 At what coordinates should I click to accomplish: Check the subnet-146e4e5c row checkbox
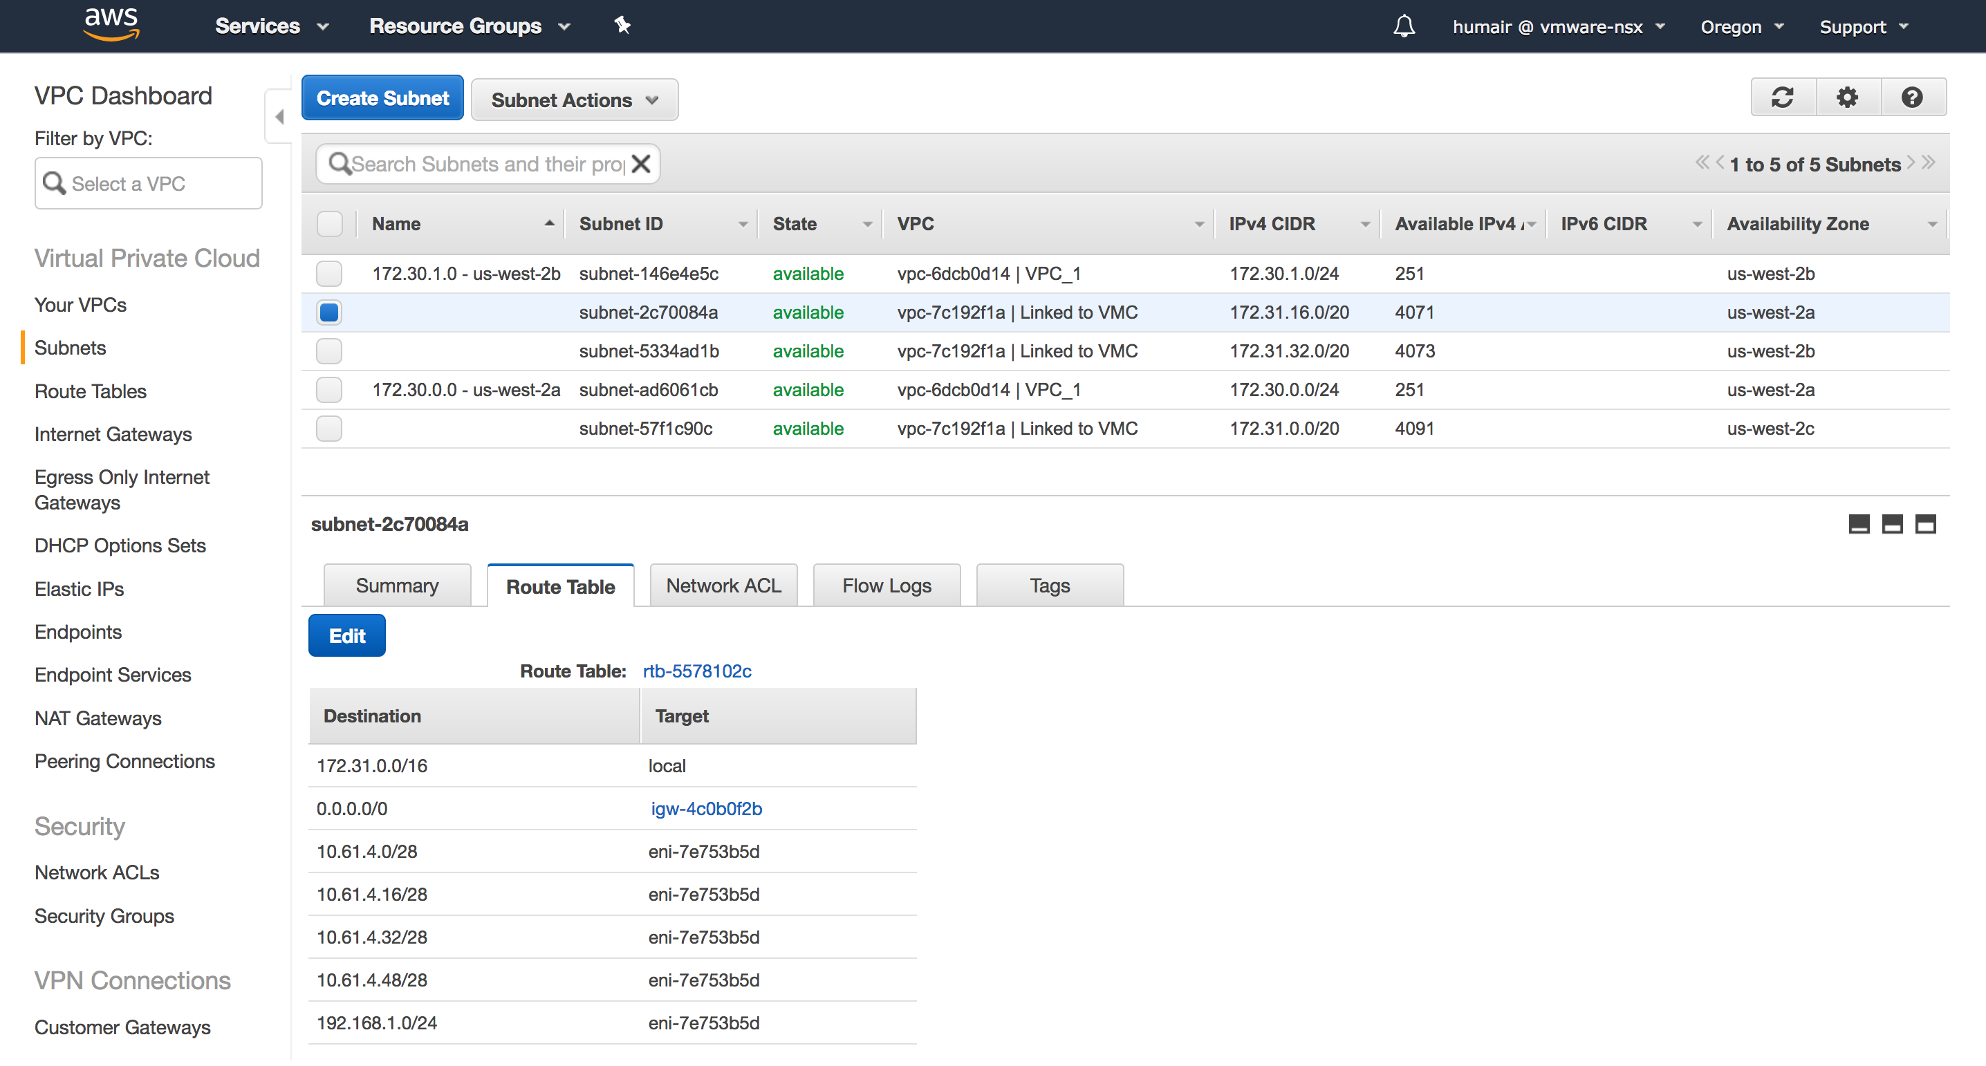click(329, 274)
